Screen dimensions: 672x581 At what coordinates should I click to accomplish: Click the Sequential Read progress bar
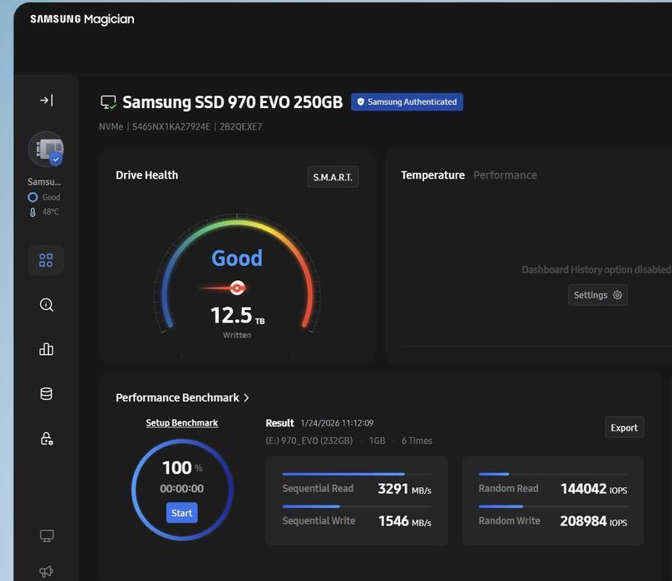click(x=357, y=475)
